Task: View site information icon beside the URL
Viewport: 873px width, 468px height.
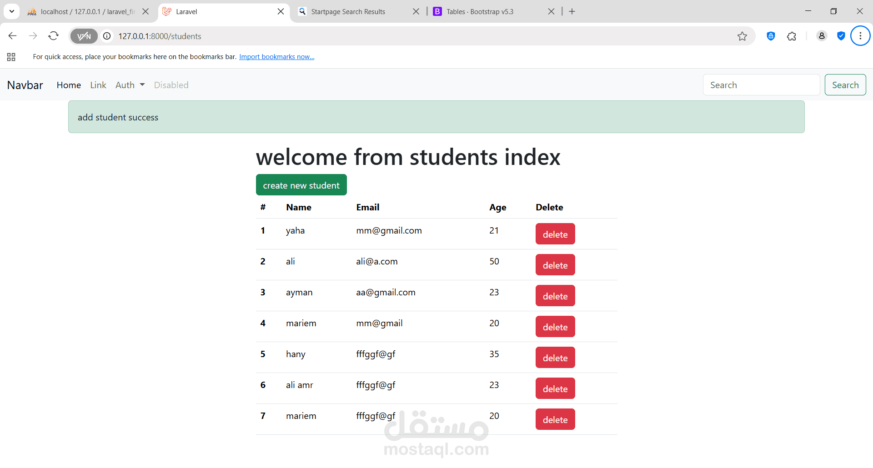Action: pos(107,36)
